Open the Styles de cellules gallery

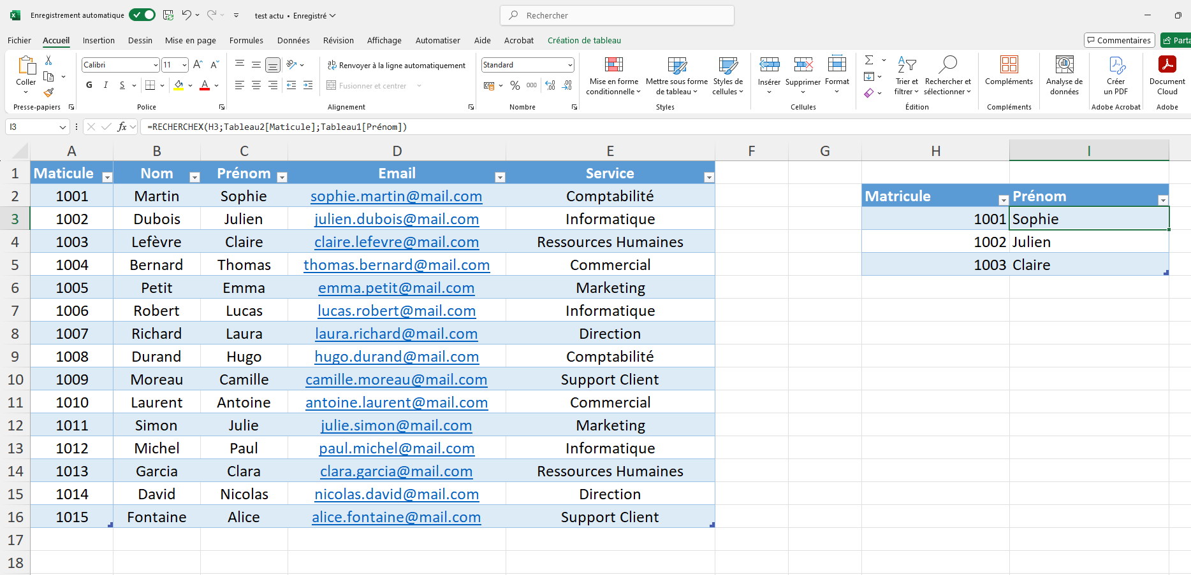tap(727, 76)
